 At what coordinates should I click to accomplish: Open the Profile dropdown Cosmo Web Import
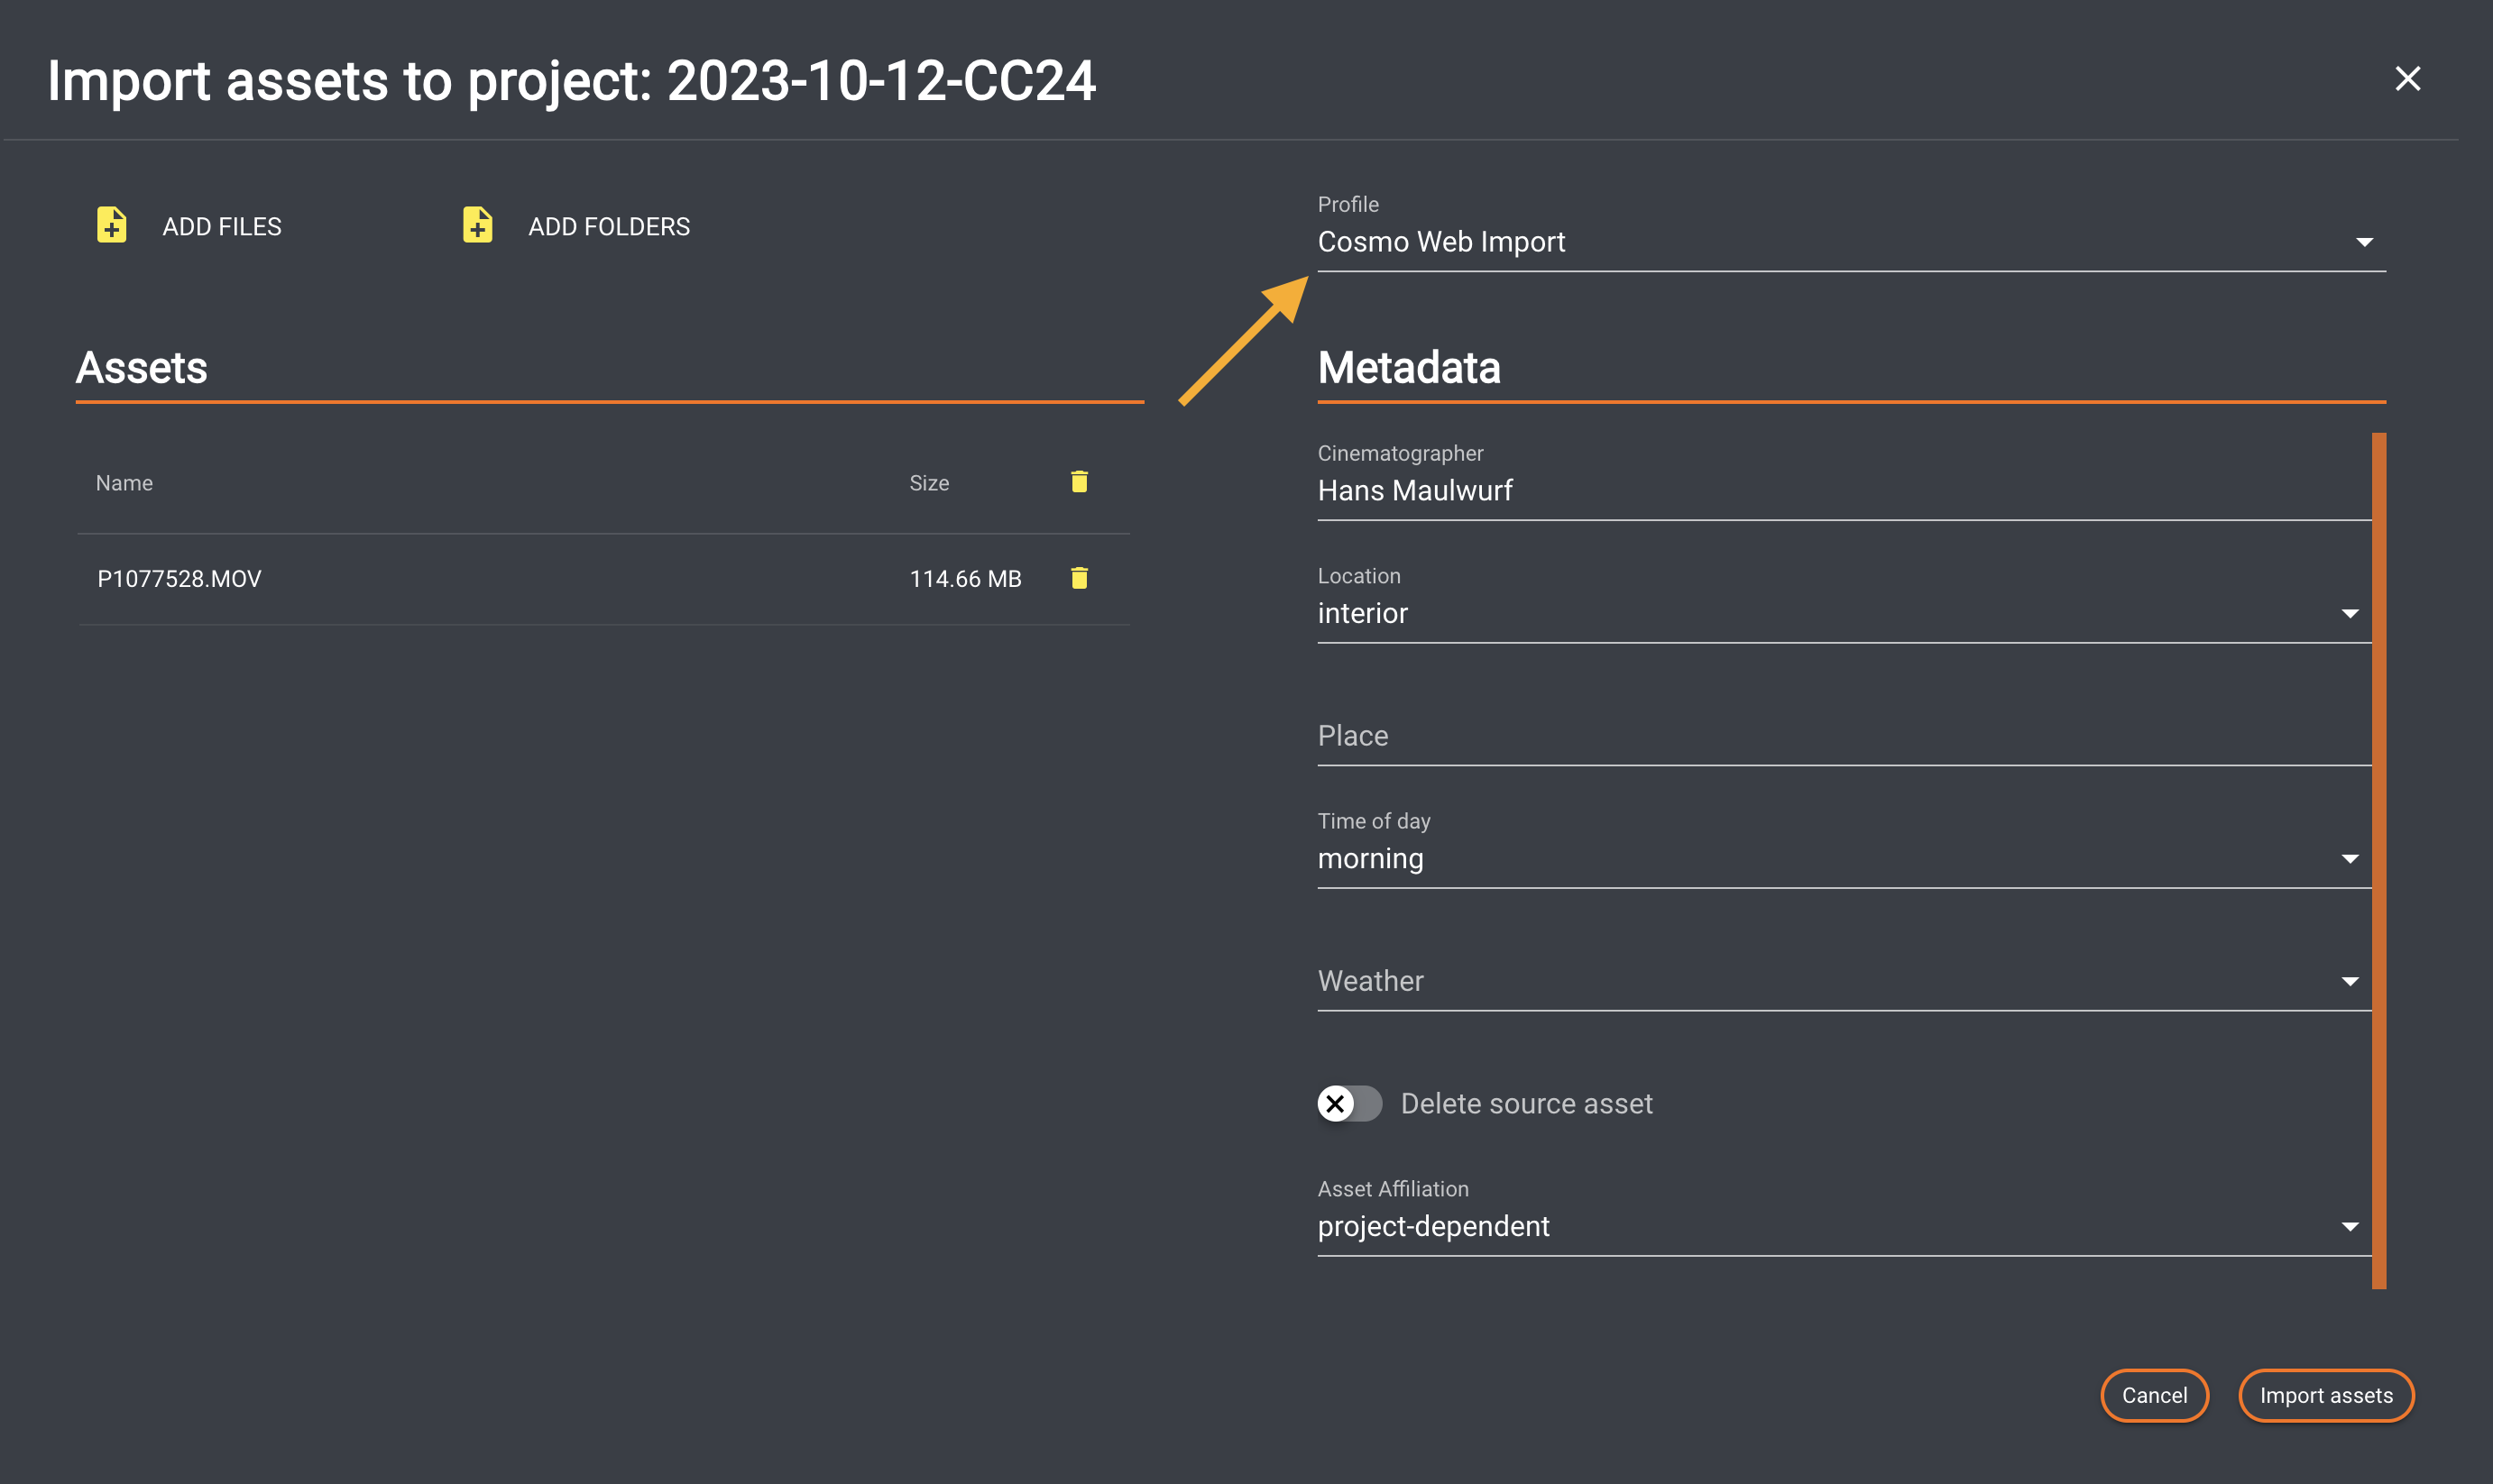(x=1850, y=242)
